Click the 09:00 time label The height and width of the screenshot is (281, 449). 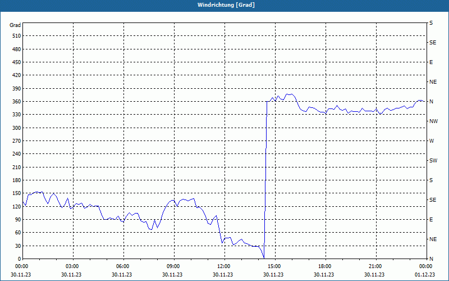click(173, 266)
